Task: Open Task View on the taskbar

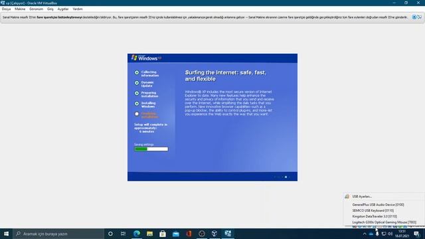Action: [123, 234]
